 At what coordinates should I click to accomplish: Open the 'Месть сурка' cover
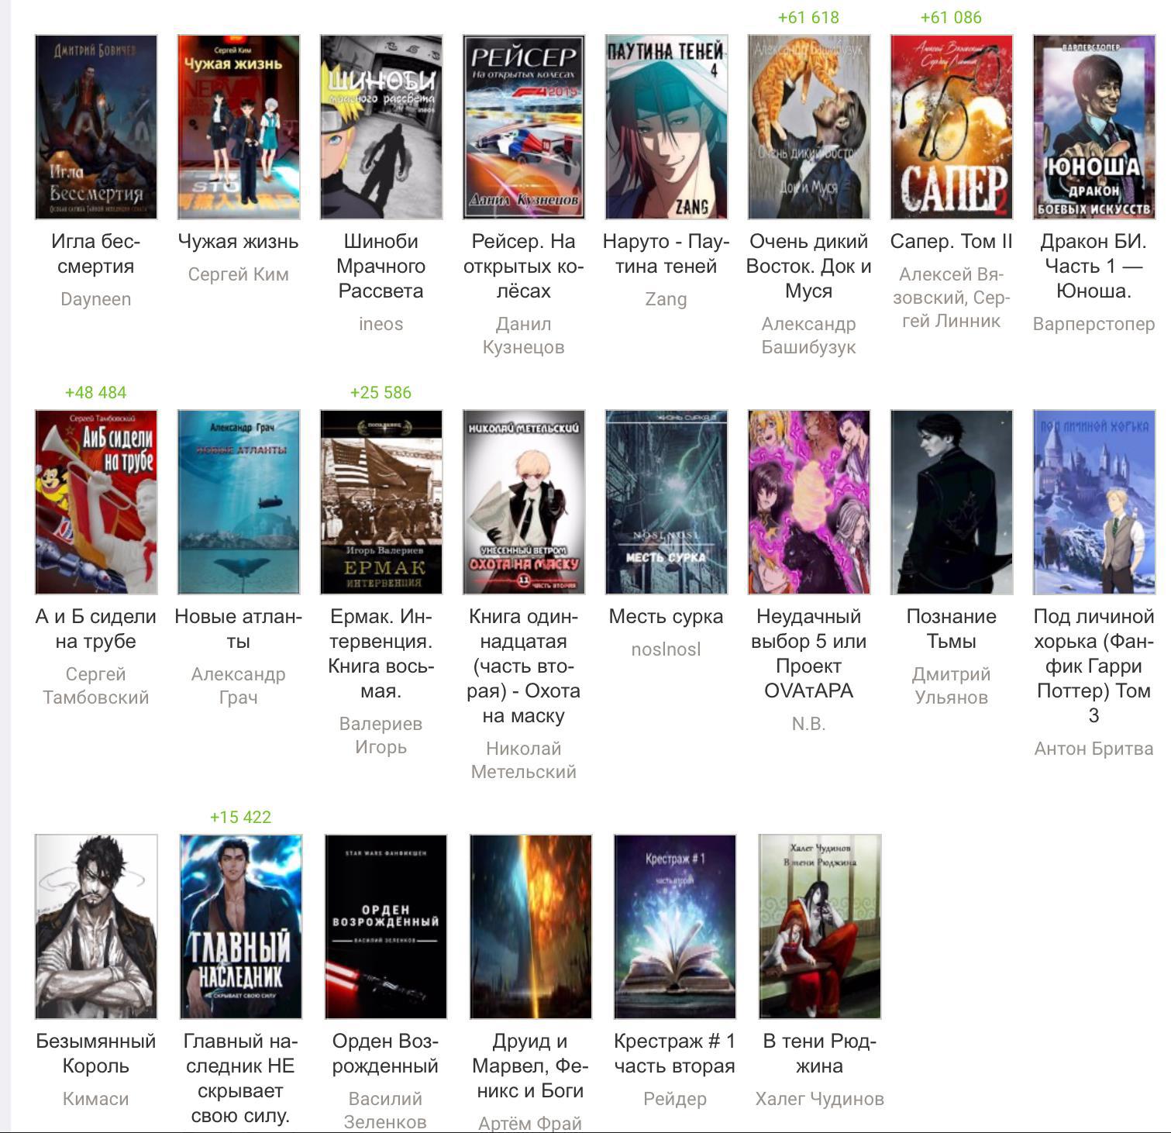(x=666, y=502)
